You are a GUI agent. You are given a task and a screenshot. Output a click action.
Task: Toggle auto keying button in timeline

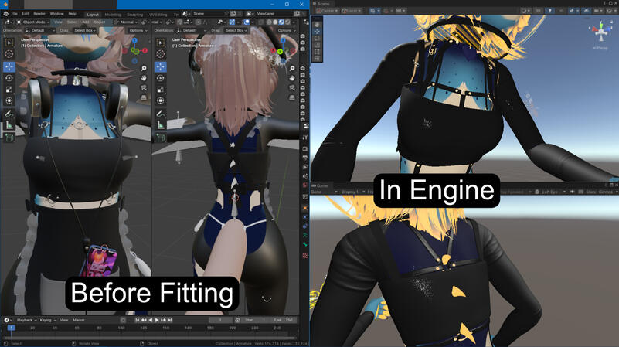pos(123,320)
